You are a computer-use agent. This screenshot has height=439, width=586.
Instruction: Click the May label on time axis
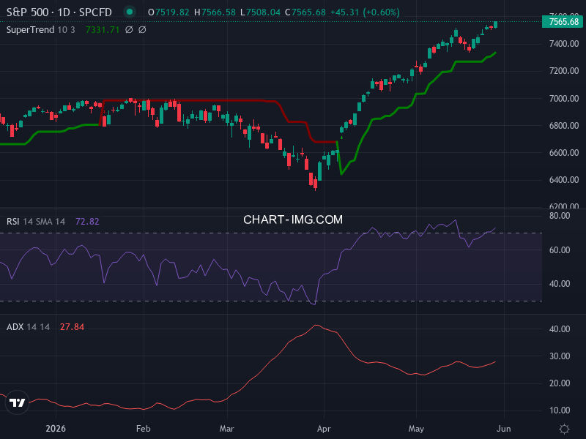click(416, 429)
